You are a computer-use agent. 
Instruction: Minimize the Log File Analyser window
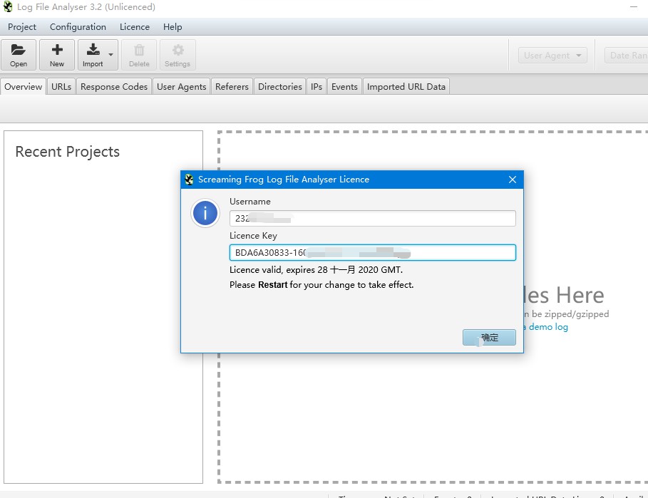pos(634,7)
